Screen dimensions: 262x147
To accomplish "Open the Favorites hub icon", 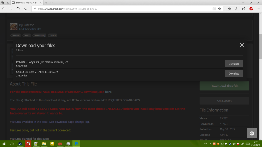I will pos(230,9).
